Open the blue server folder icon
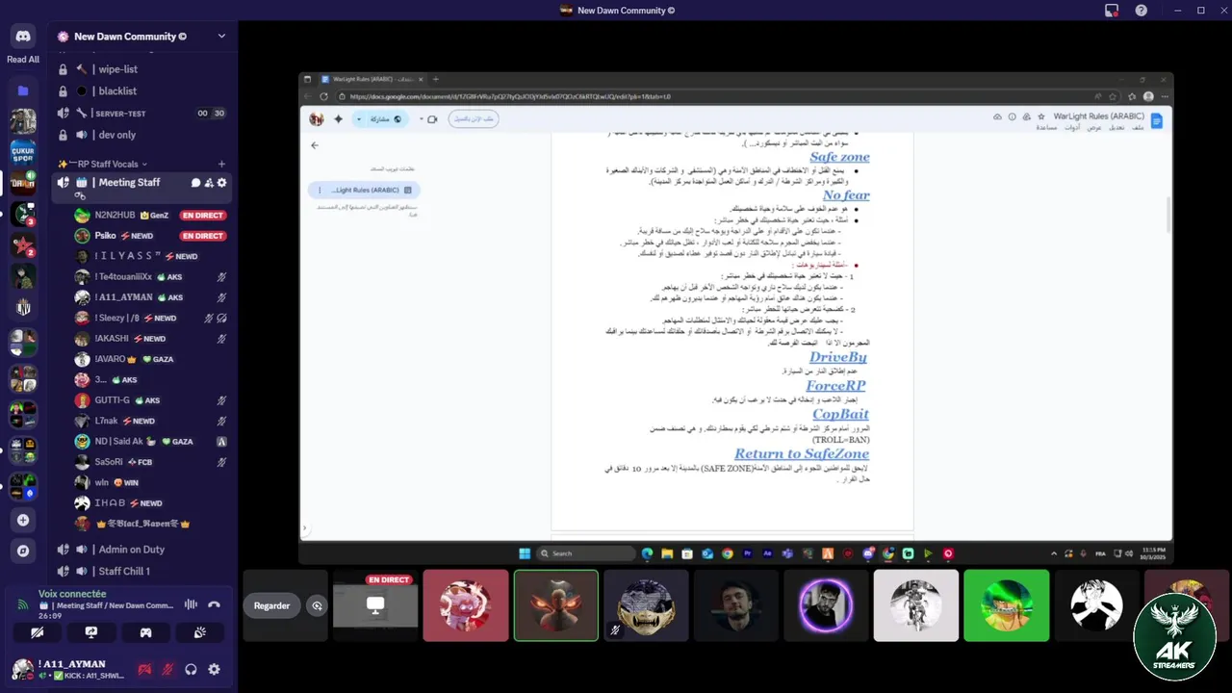1232x693 pixels. 23,90
